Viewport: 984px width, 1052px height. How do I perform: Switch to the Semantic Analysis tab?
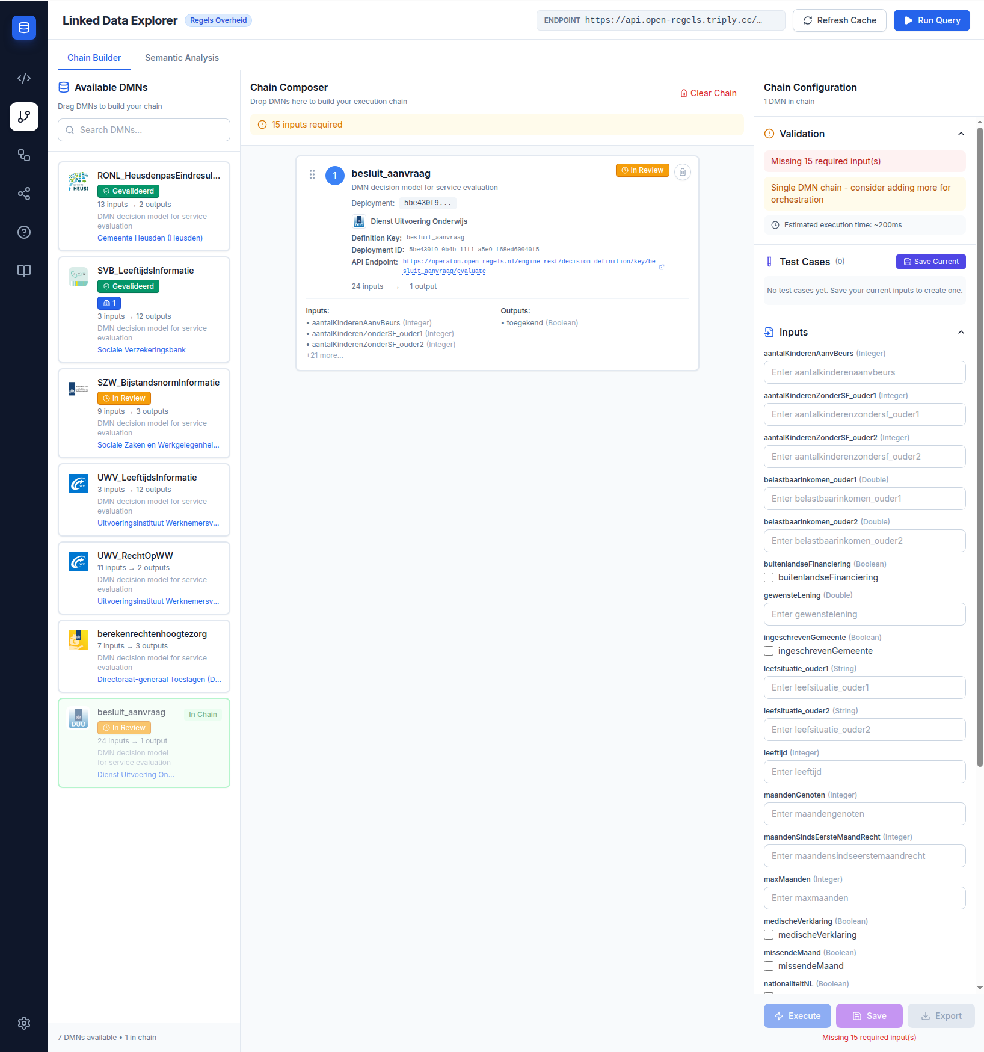(182, 58)
